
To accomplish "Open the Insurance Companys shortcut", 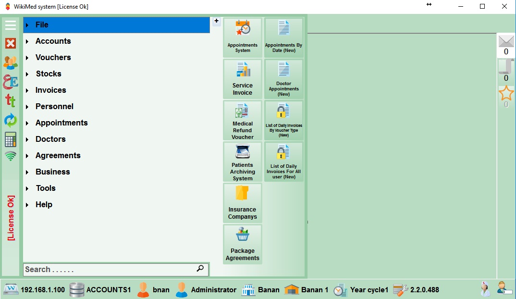I will coord(243,203).
